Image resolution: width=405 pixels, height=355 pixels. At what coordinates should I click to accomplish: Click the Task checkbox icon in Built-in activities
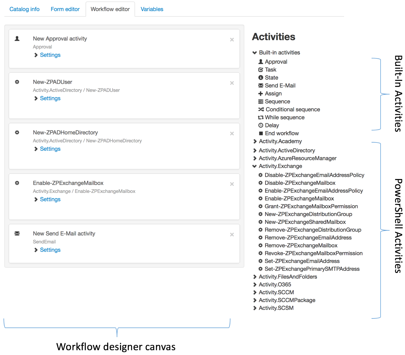(x=260, y=70)
